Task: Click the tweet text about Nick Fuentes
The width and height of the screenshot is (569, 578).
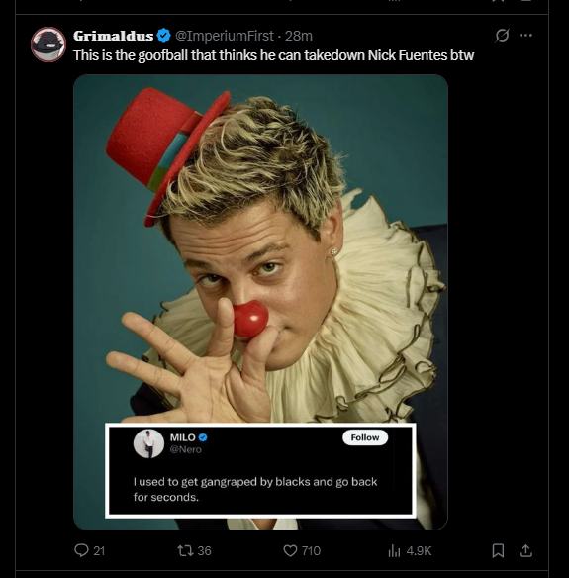Action: (x=273, y=55)
